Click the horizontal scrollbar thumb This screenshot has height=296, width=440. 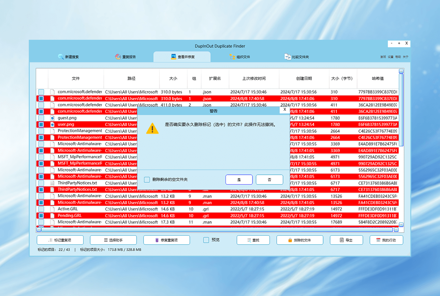(x=217, y=230)
